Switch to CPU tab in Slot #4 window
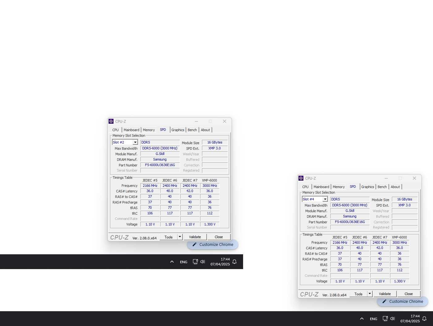 [305, 187]
